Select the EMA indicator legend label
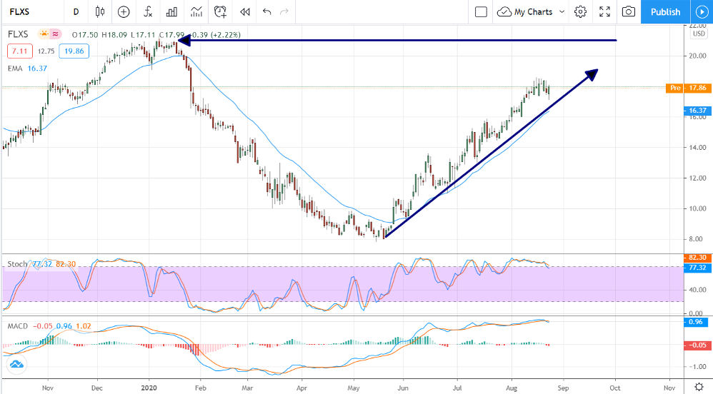 pos(14,69)
